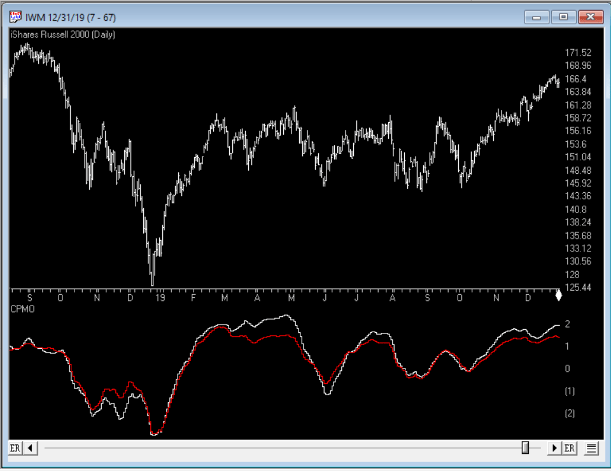Viewport: 611px width, 471px height.
Task: Open the list menu icon at bottom right
Action: 591,448
